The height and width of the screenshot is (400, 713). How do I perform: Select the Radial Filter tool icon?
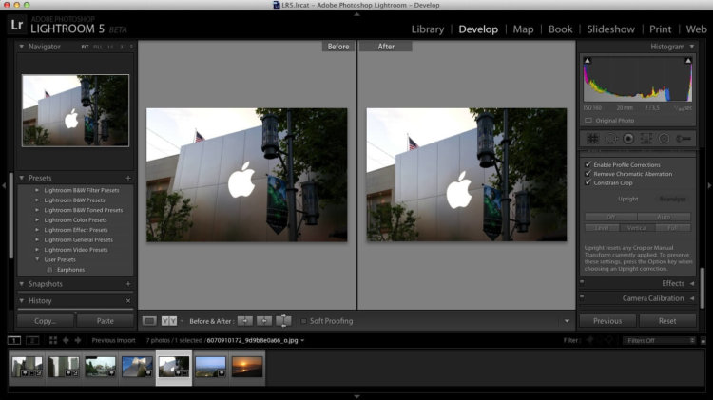[x=664, y=138]
